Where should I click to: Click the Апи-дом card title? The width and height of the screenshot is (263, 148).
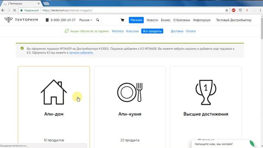pyautogui.click(x=54, y=114)
